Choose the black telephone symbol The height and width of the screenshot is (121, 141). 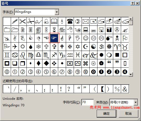click(x=70, y=22)
